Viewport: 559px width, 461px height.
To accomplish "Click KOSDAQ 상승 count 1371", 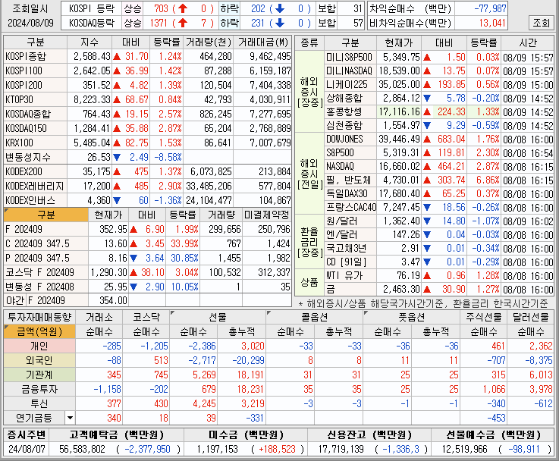I will [159, 24].
